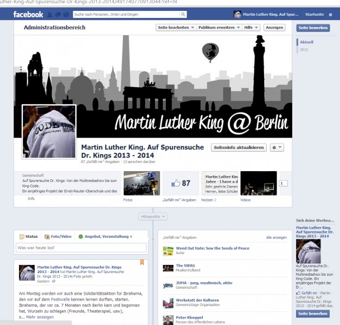
Task: Click the hoodie profile picture
Action: pos(49,132)
